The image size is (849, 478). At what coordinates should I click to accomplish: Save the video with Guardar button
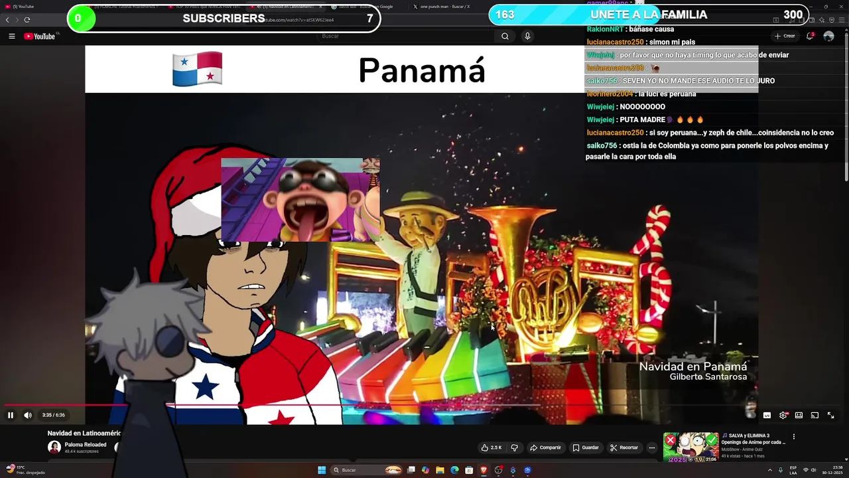click(x=586, y=447)
